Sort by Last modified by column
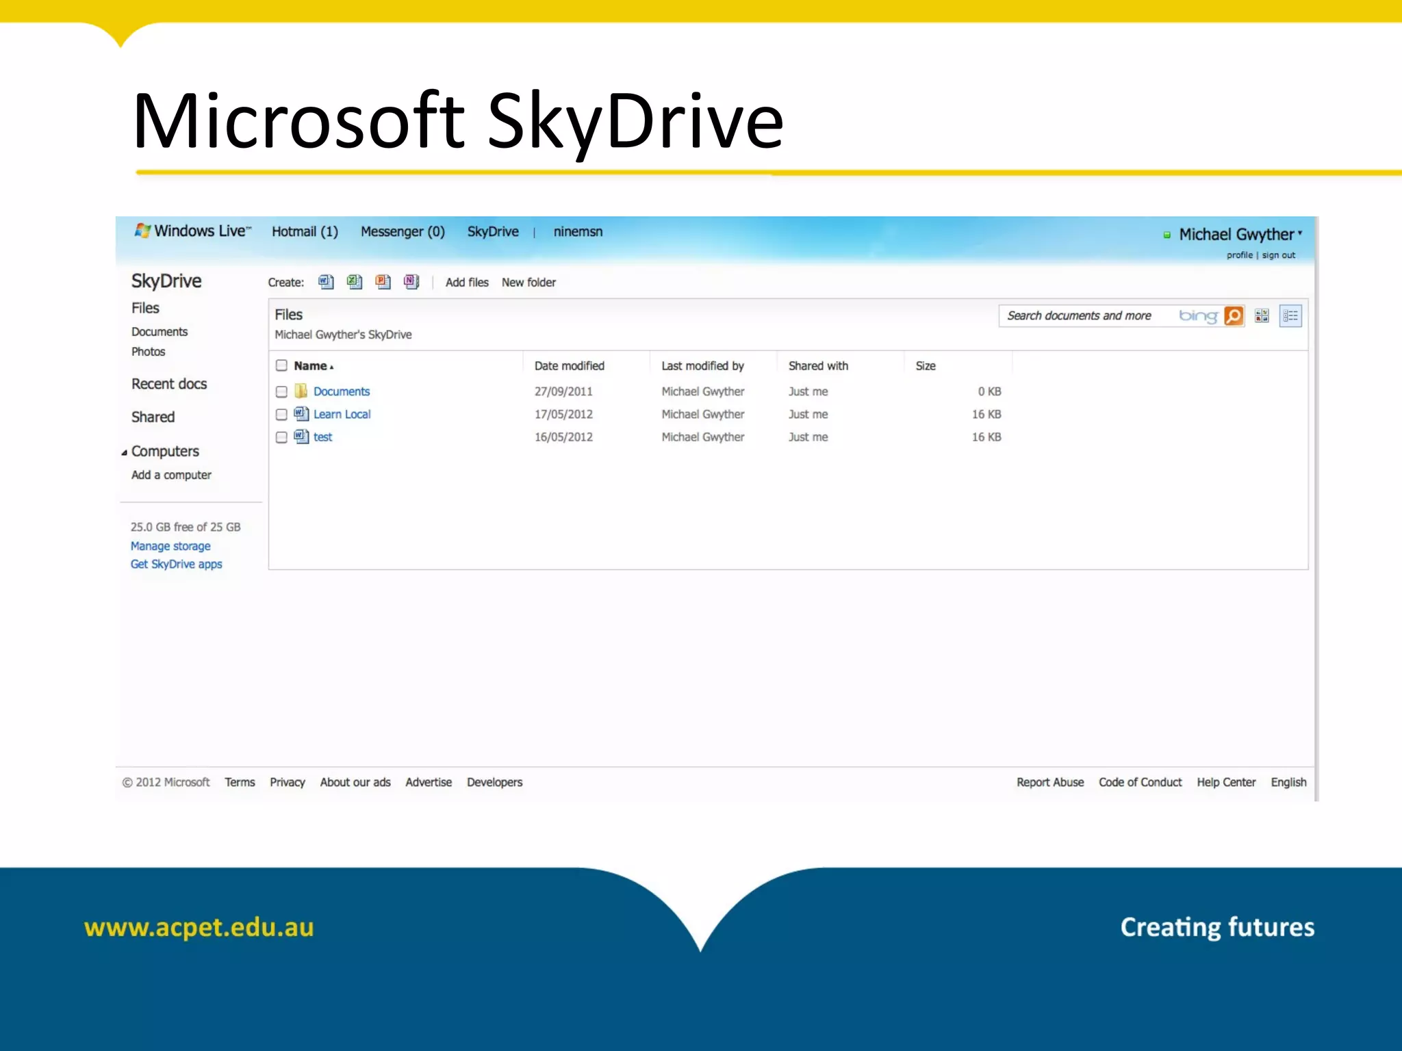Screen dimensions: 1402x1051 click(702, 366)
